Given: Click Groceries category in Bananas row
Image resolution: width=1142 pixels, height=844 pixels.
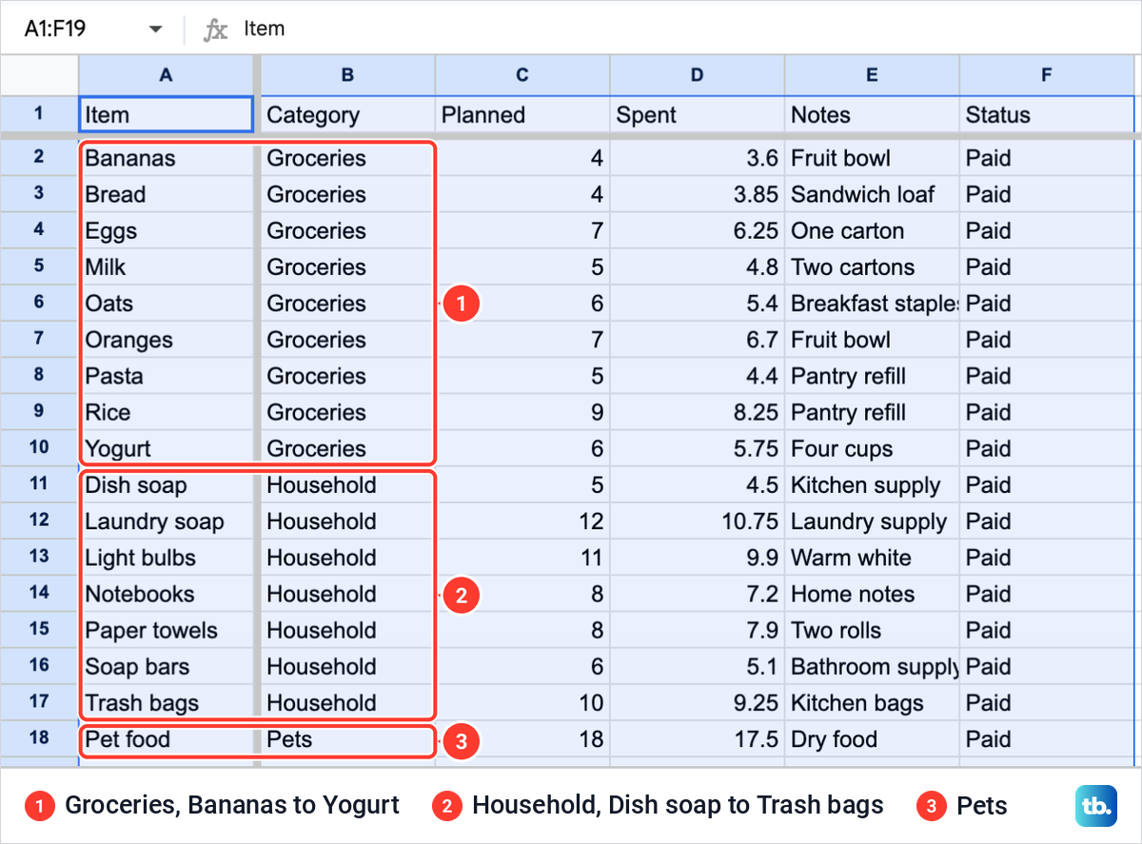Looking at the screenshot, I should [348, 158].
